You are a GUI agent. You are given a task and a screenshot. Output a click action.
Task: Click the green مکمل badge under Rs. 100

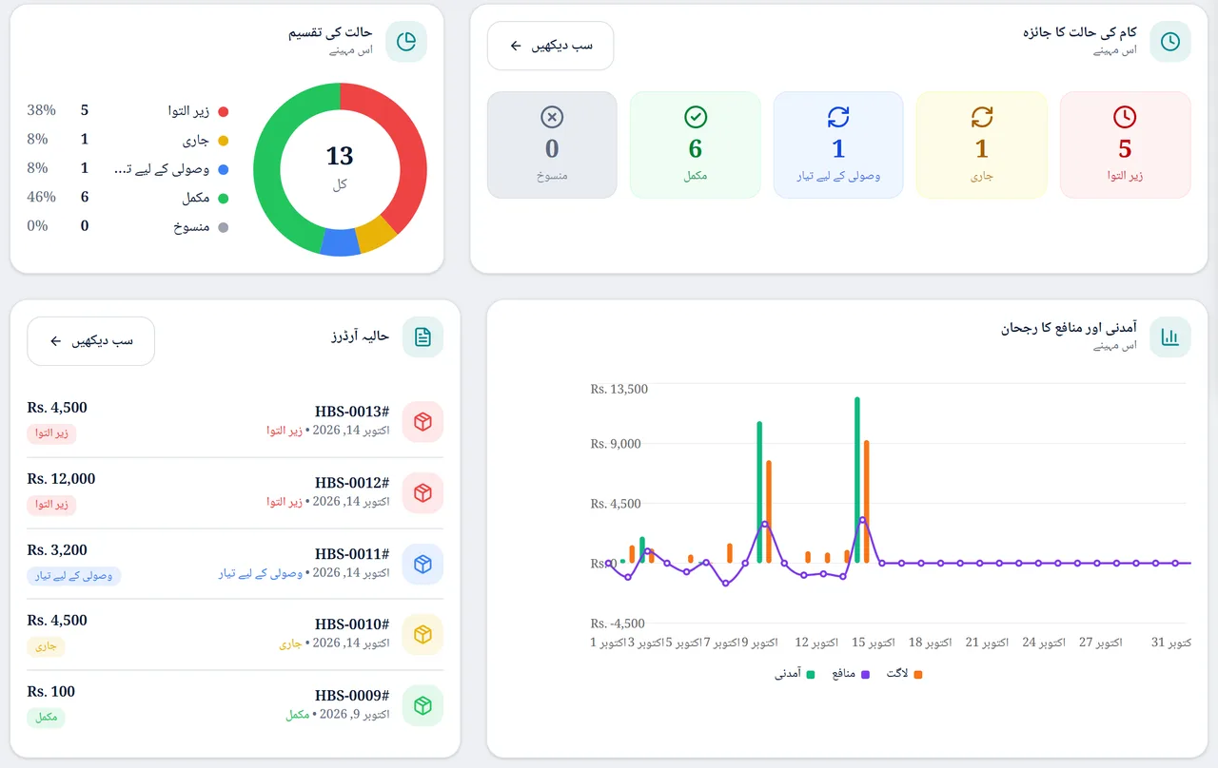46,718
